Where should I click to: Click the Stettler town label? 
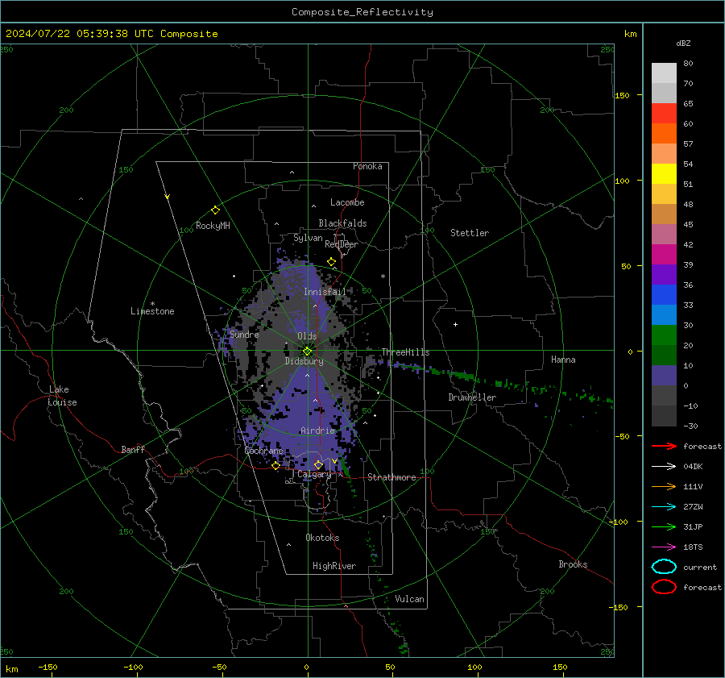tap(470, 233)
